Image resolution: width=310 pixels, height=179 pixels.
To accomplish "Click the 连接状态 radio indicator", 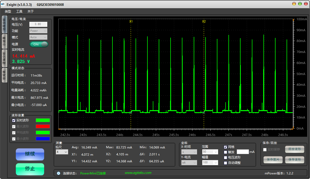I will [58, 173].
